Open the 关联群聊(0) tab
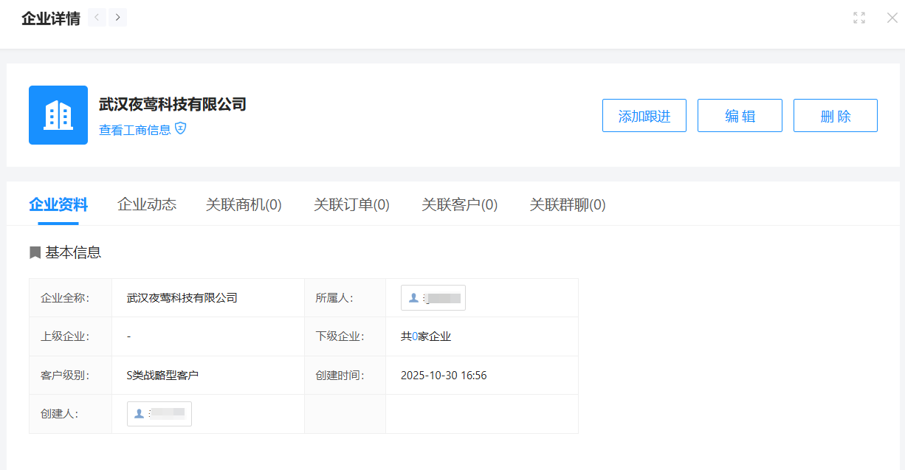Screen dimensions: 905x470 (x=567, y=204)
